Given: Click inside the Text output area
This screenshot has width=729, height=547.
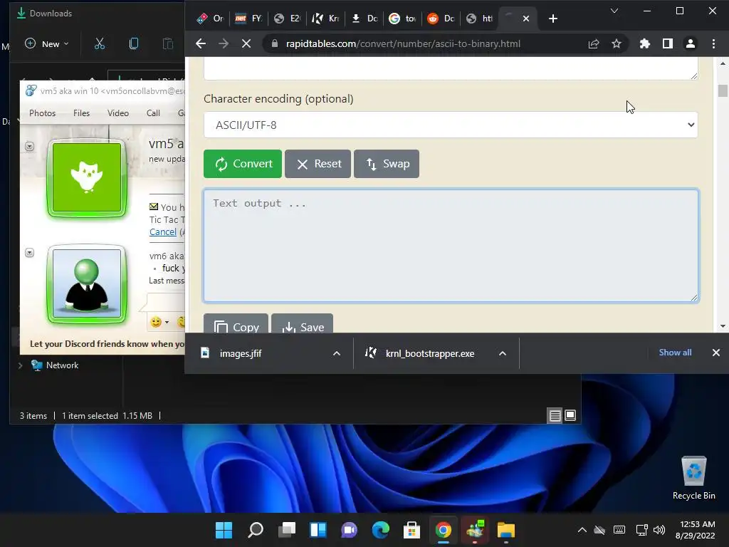Looking at the screenshot, I should pyautogui.click(x=451, y=246).
